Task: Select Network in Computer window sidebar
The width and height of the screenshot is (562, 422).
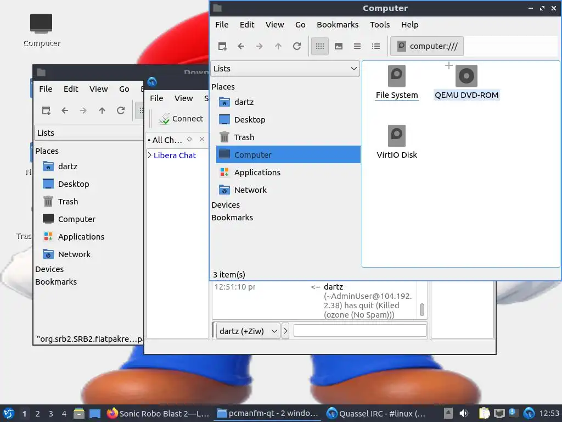Action: 288,190
